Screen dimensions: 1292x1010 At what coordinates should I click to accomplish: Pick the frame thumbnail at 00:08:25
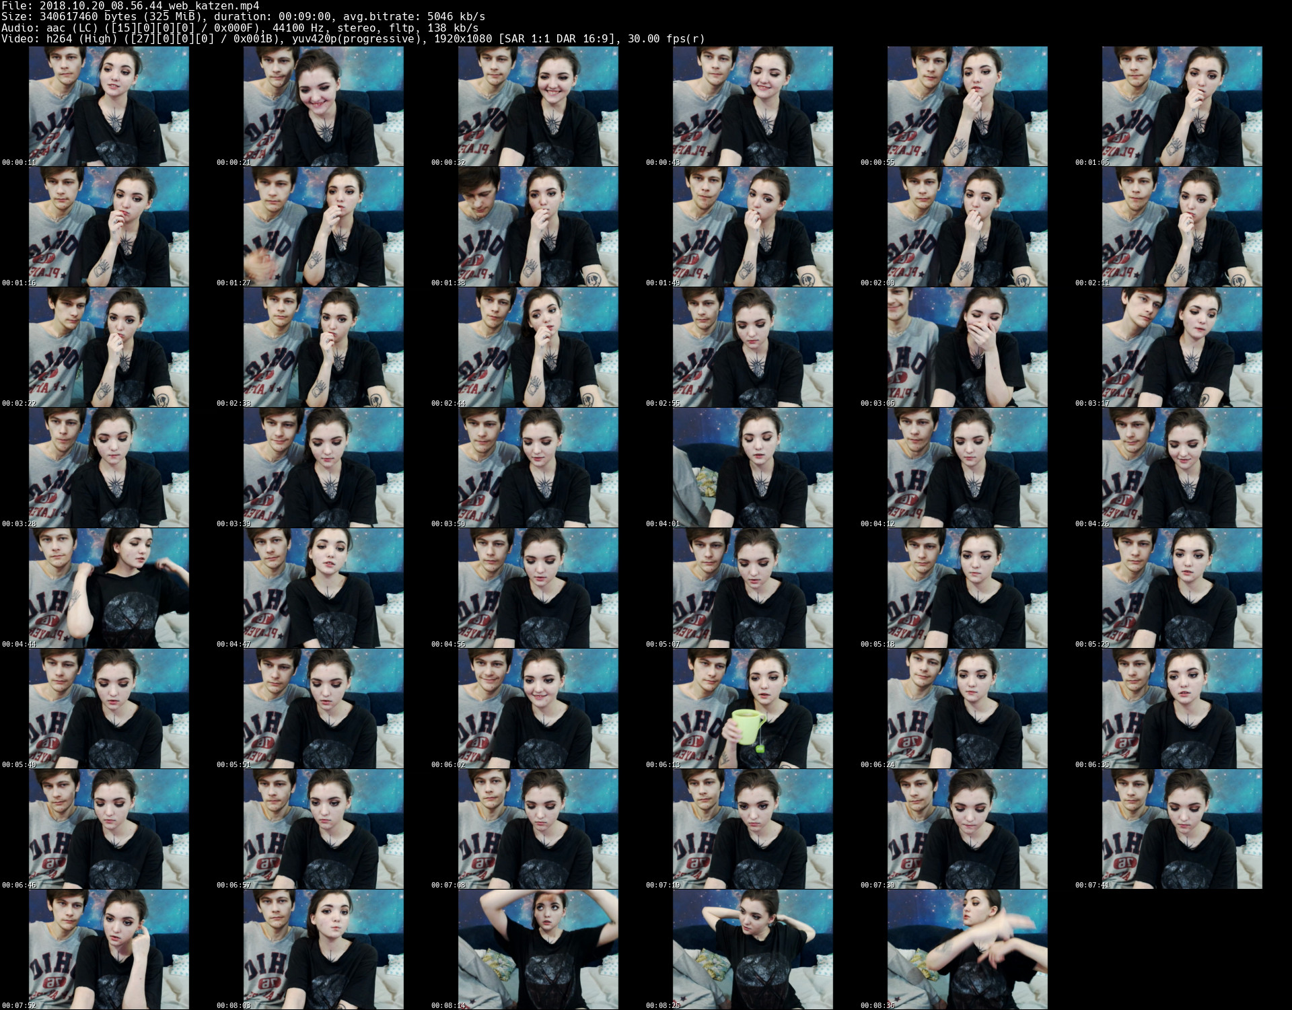click(x=753, y=949)
